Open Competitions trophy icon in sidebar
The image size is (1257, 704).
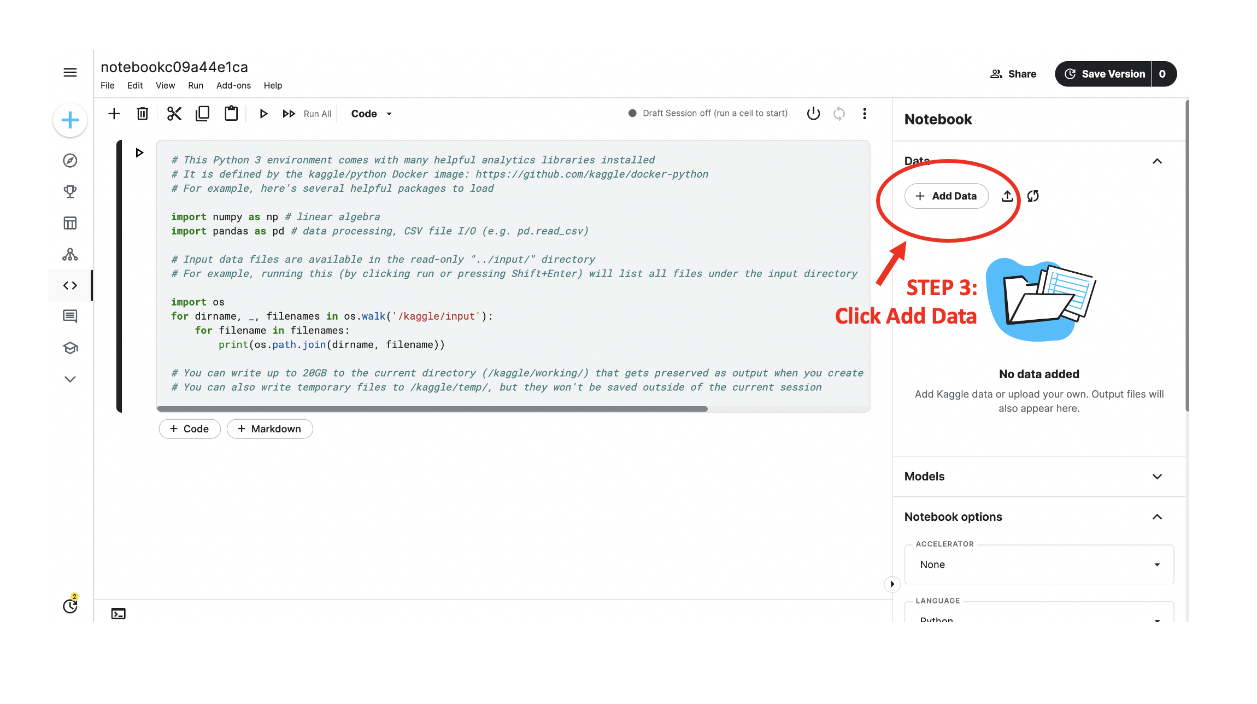pyautogui.click(x=70, y=192)
